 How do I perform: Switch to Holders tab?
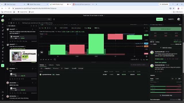[43, 65]
